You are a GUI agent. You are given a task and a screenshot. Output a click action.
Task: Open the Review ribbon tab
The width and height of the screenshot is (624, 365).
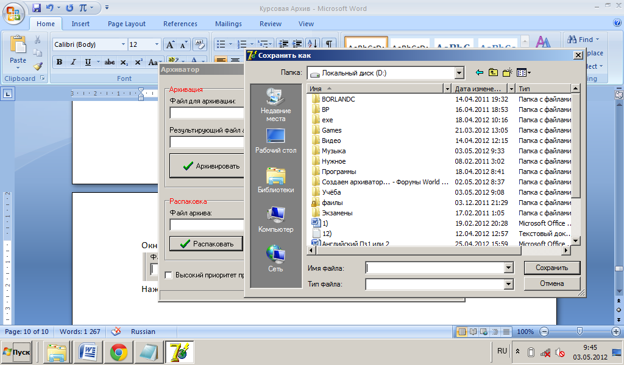271,24
